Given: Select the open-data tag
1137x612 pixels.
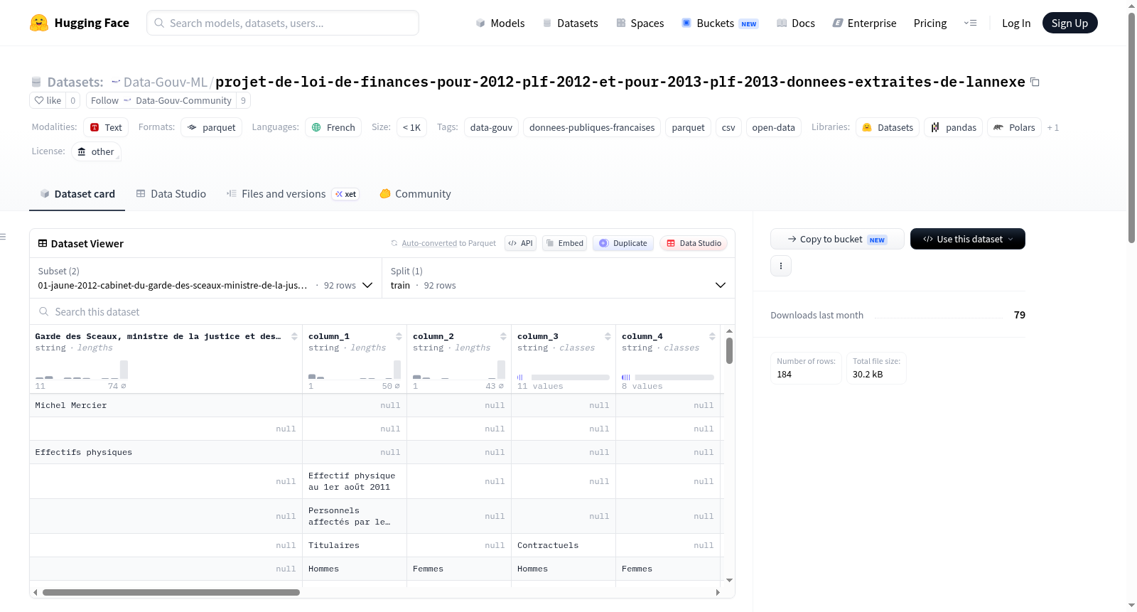Looking at the screenshot, I should coord(773,127).
